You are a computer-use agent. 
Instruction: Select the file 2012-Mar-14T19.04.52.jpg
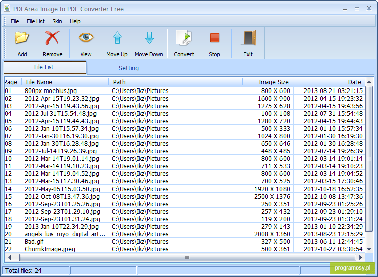coord(62,174)
